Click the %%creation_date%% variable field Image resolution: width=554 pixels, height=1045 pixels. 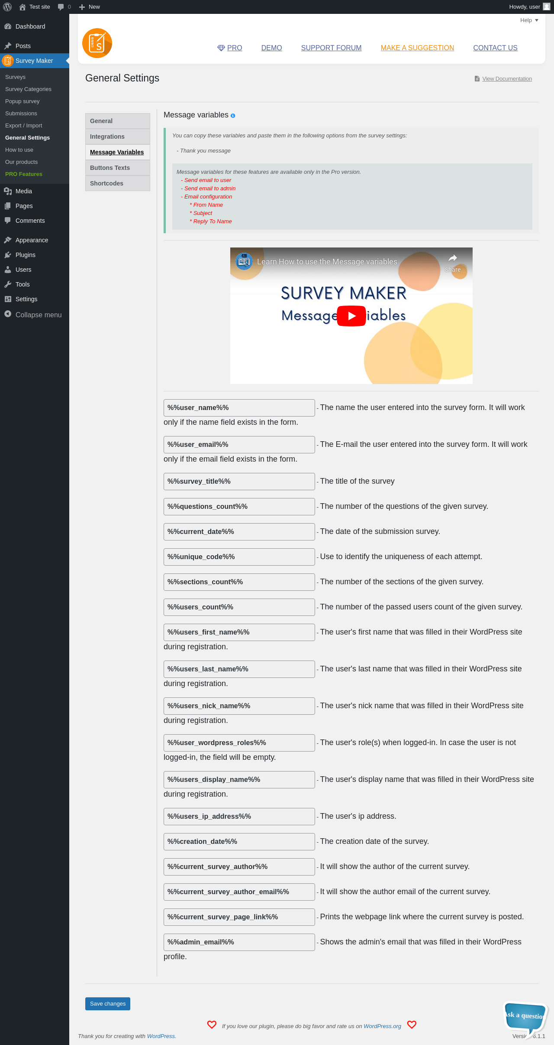pyautogui.click(x=239, y=842)
